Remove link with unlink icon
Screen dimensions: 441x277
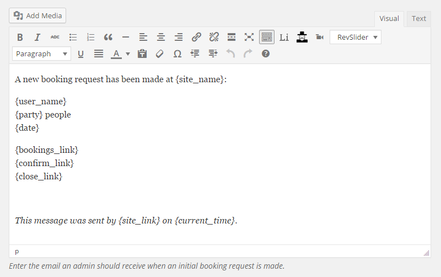[x=214, y=37]
